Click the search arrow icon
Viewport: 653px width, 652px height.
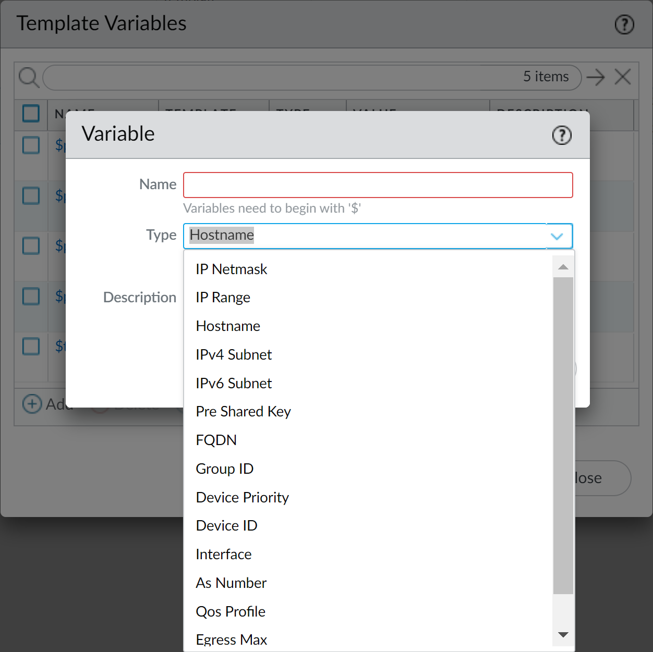coord(595,78)
